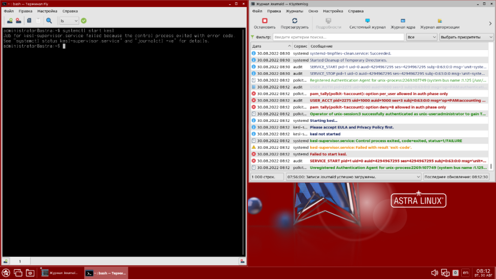Switch to Журнал Journald taskbar button
Image resolution: width=496 pixels, height=279 pixels.
coord(60,273)
